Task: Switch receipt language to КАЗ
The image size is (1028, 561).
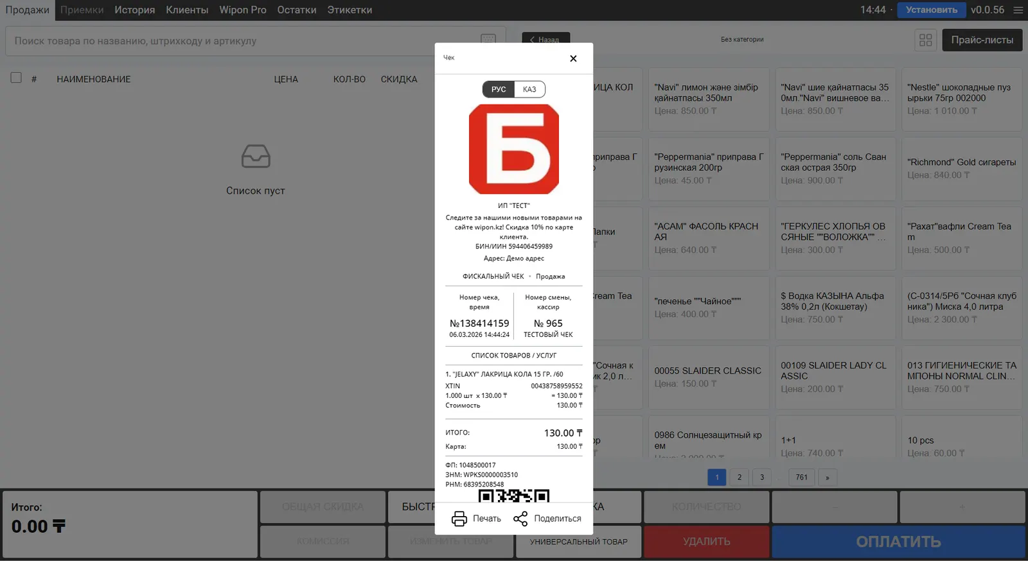Action: (x=529, y=89)
